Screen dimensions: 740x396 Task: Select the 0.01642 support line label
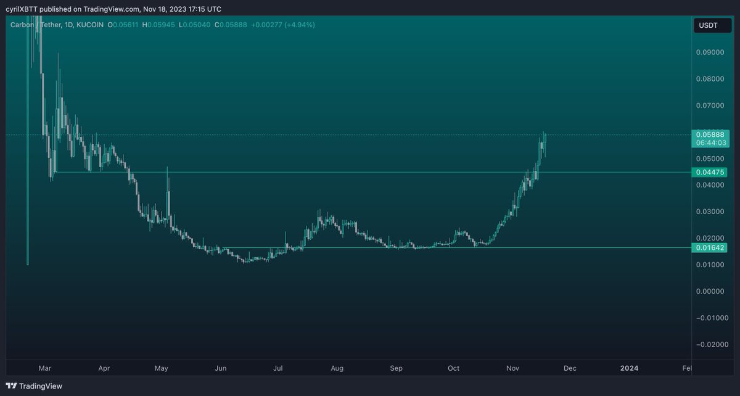pyautogui.click(x=709, y=248)
